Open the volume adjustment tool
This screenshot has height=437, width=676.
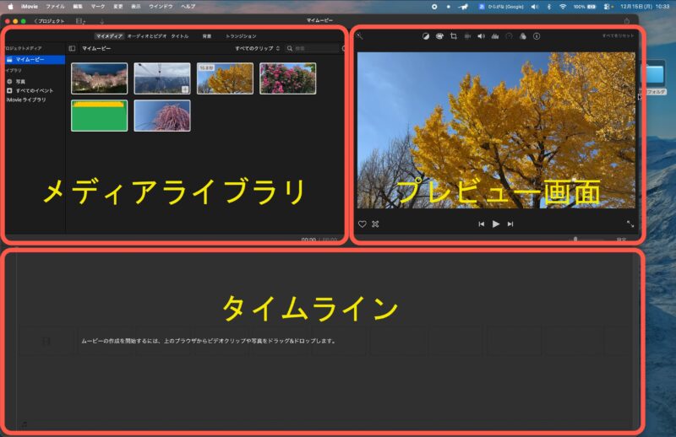(481, 36)
